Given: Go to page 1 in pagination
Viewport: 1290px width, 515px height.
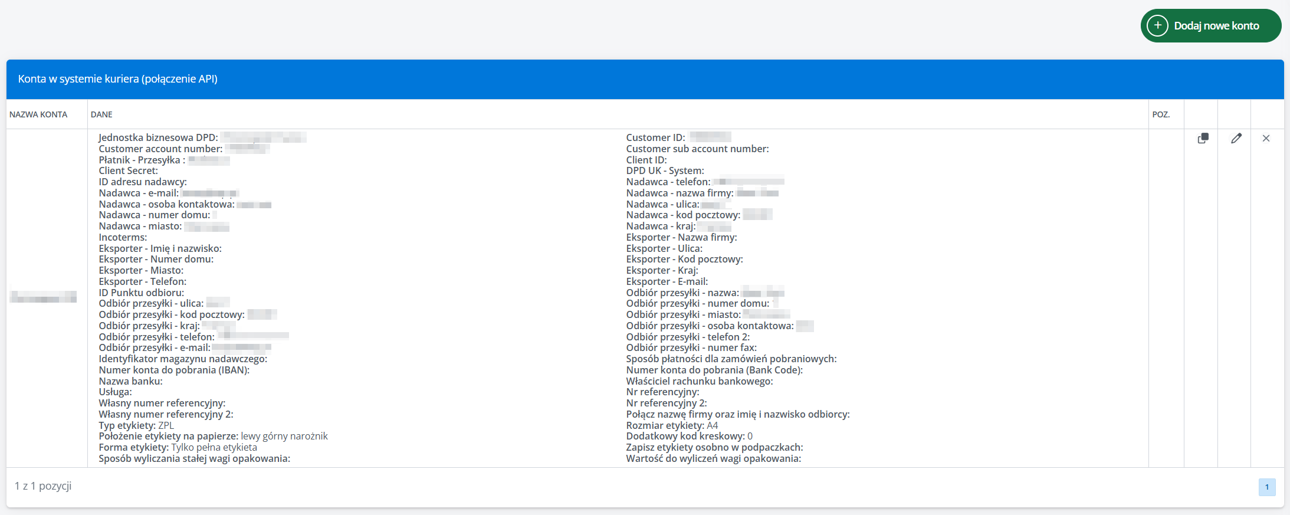Looking at the screenshot, I should pos(1266,487).
